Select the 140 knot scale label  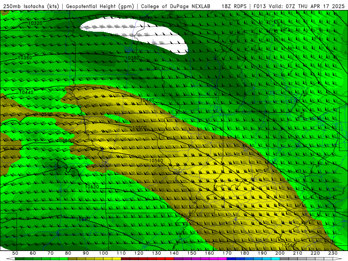click(x=174, y=253)
